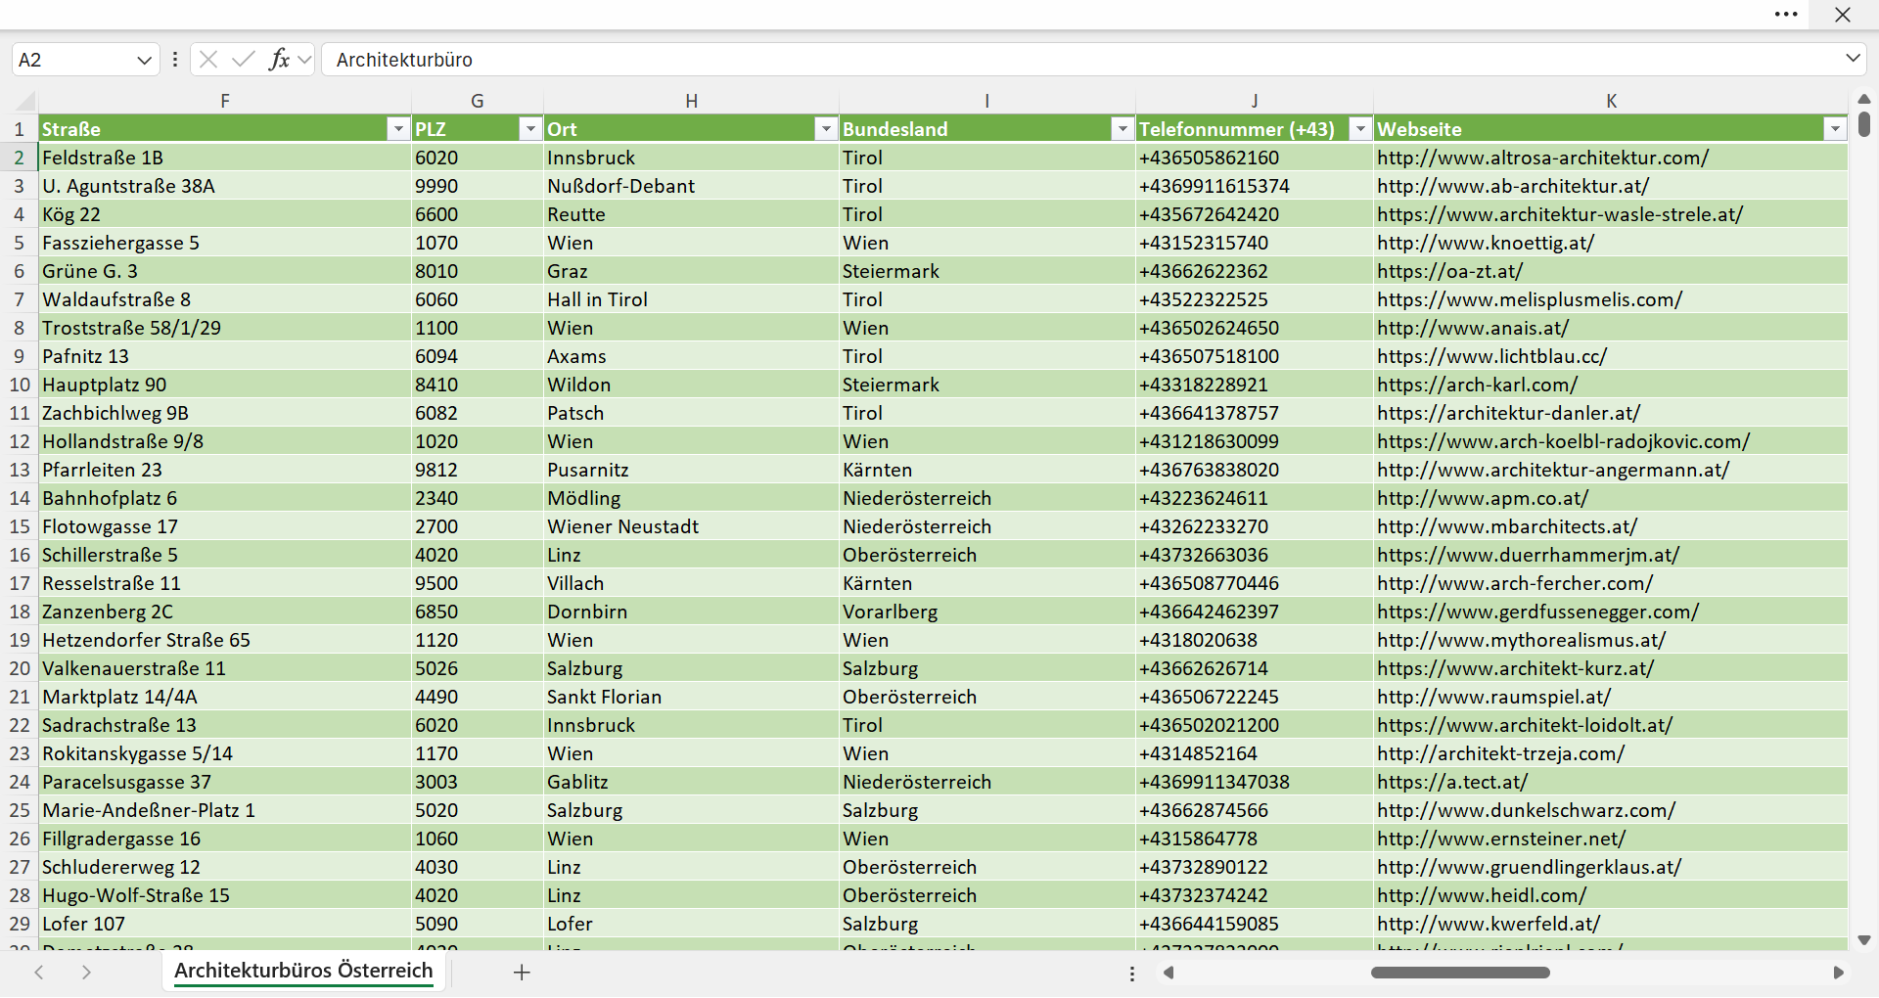Select cell Lofer 107
1879x998 pixels.
[x=225, y=924]
